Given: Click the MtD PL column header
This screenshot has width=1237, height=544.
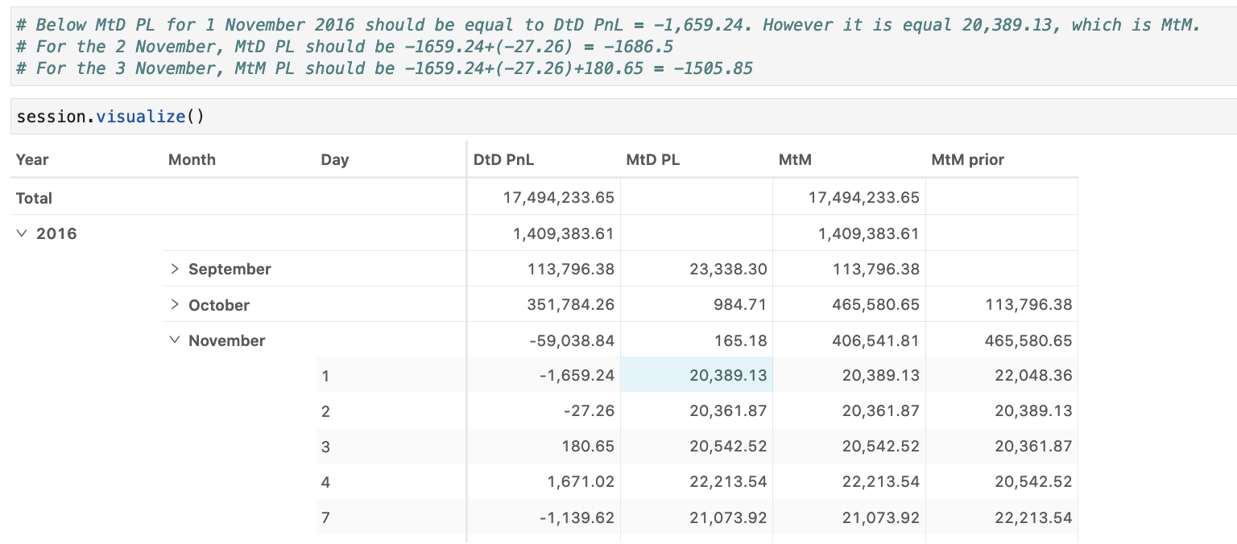Looking at the screenshot, I should (x=653, y=159).
